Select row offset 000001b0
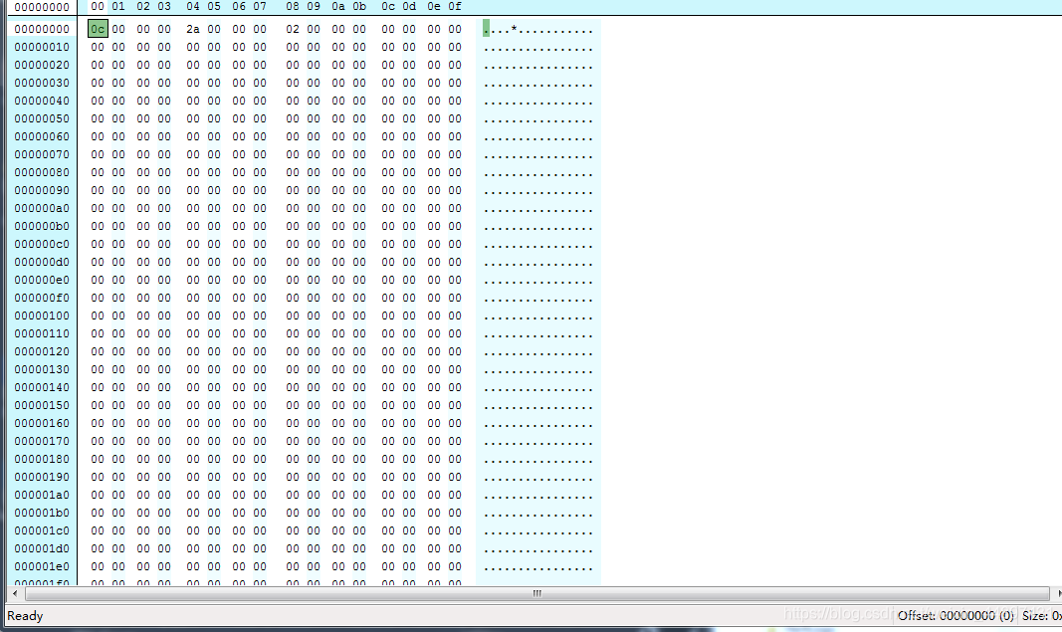 [x=42, y=513]
